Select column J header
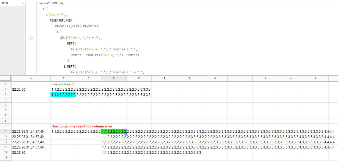The image size is (338, 162). [x=265, y=78]
